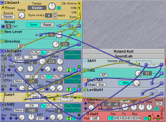Click the 2-Out1 mute power icon
Viewport: 166px width, 122px height.
pyautogui.click(x=146, y=118)
